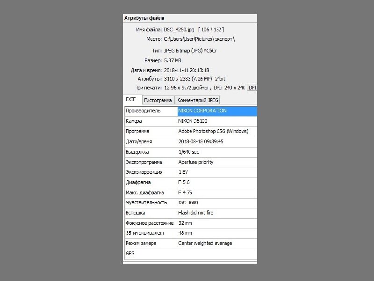Image resolution: width=374 pixels, height=281 pixels.
Task: Click the 32 mm focal length value
Action: (185, 223)
